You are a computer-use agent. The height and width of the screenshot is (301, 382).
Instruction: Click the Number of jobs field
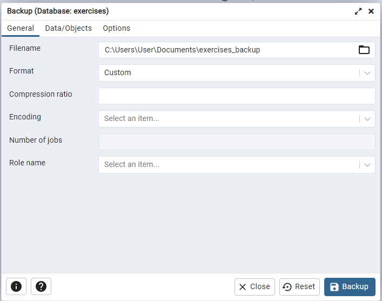(237, 142)
